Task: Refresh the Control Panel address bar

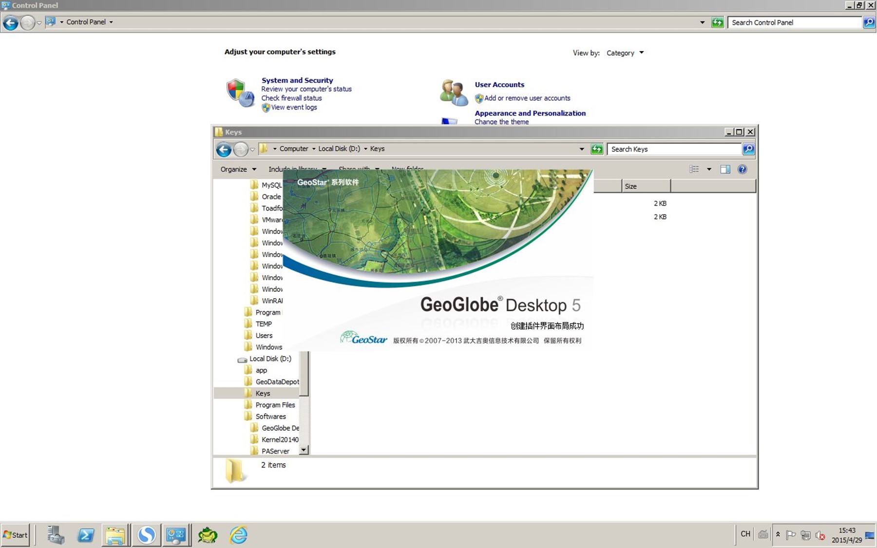Action: pos(717,22)
